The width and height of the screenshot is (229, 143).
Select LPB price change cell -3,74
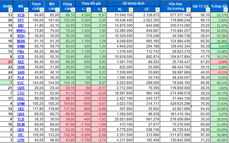pyautogui.click(x=99, y=140)
